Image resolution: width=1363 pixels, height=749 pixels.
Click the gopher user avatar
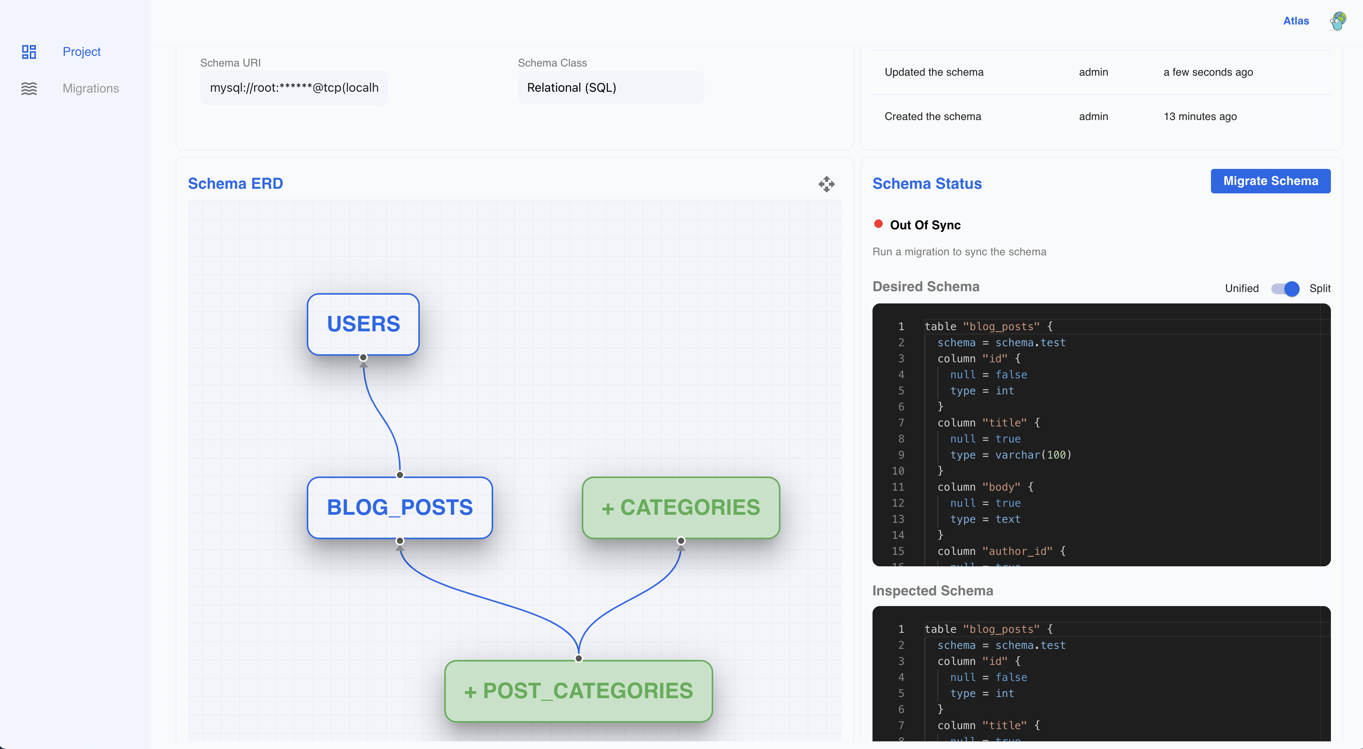[x=1338, y=21]
